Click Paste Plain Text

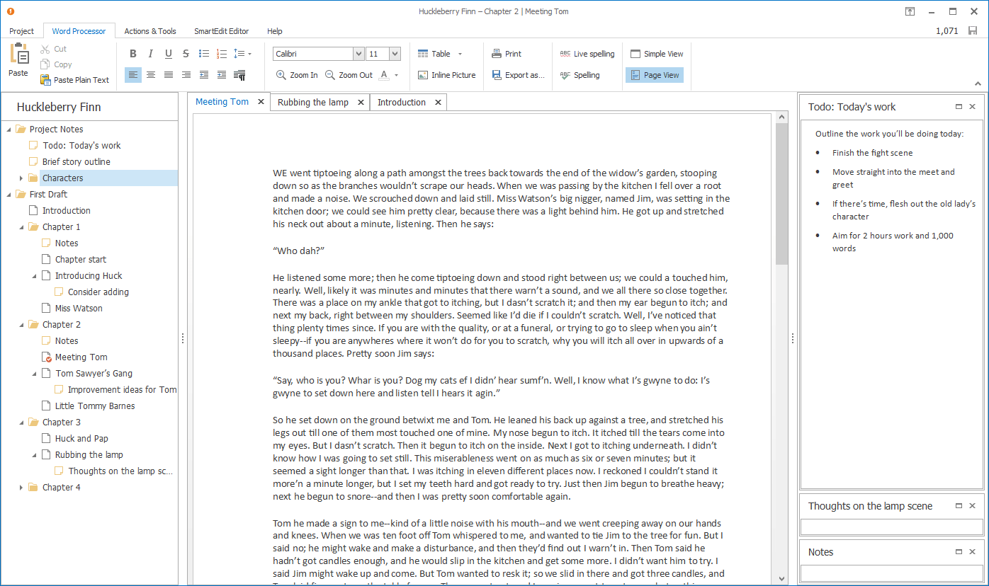coord(75,80)
